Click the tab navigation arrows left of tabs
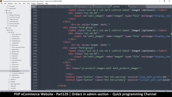 click(33, 6)
